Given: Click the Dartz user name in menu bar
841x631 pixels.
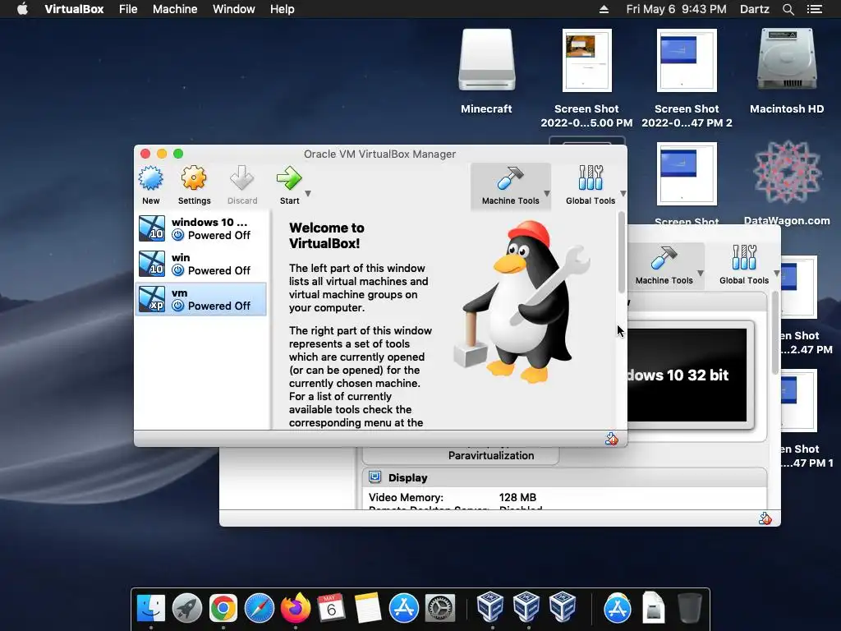Looking at the screenshot, I should point(754,9).
